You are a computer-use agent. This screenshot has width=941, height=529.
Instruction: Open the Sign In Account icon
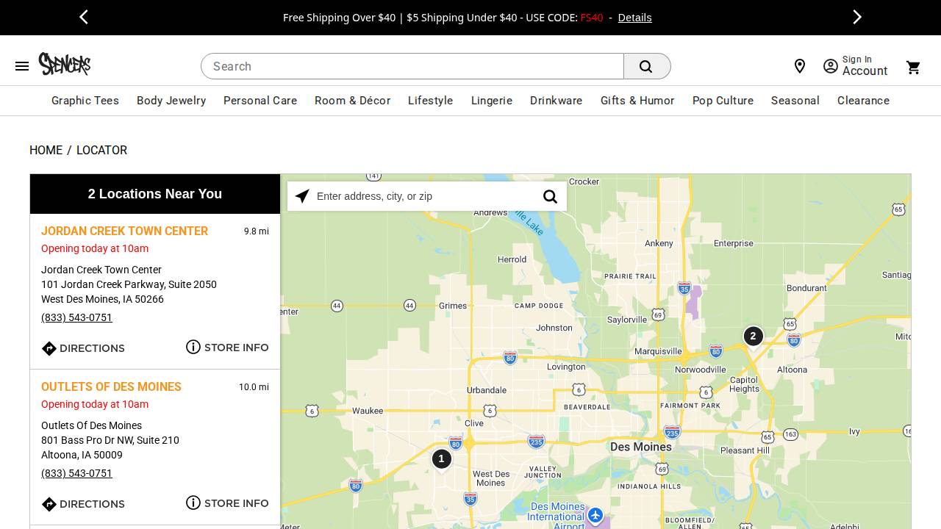(831, 66)
